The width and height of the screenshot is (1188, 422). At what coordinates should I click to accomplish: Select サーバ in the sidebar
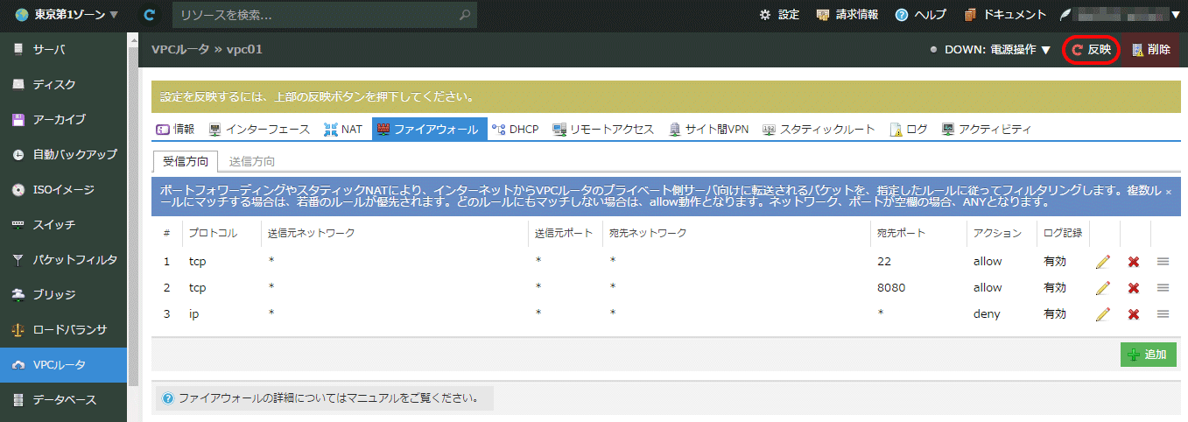pos(63,50)
